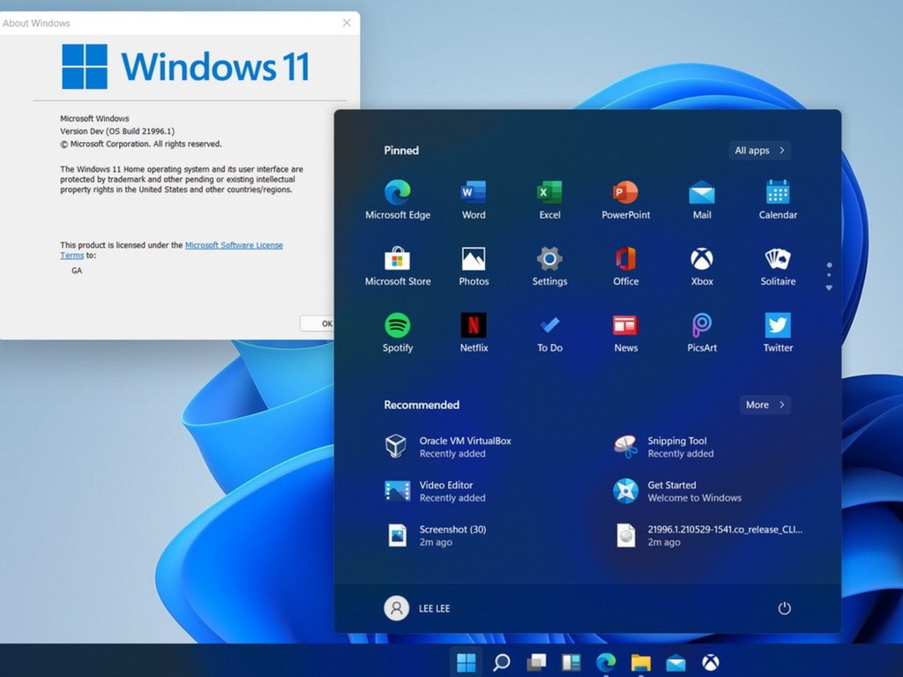Start Solitaire from pinned apps
This screenshot has width=903, height=677.
(x=778, y=266)
